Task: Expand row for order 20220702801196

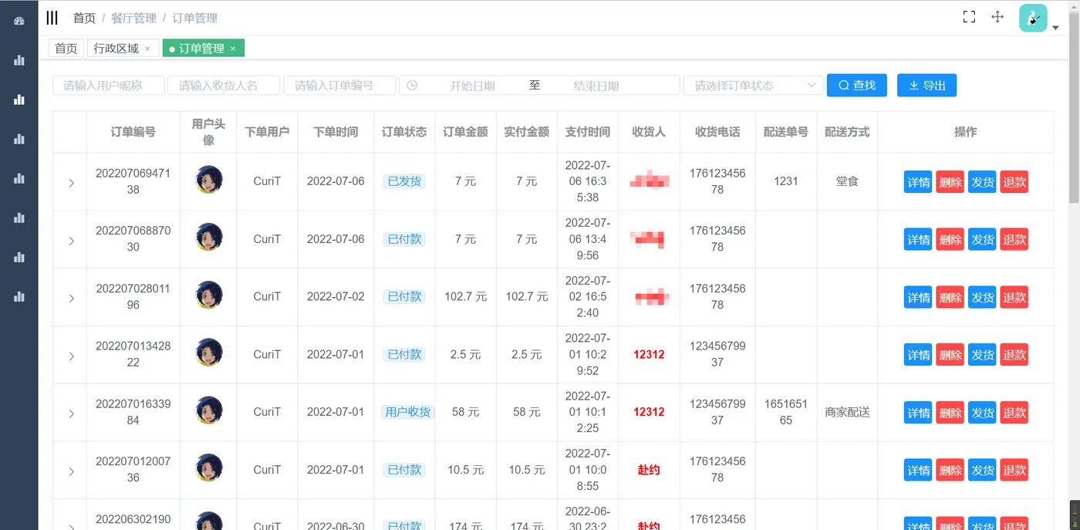Action: [x=71, y=299]
